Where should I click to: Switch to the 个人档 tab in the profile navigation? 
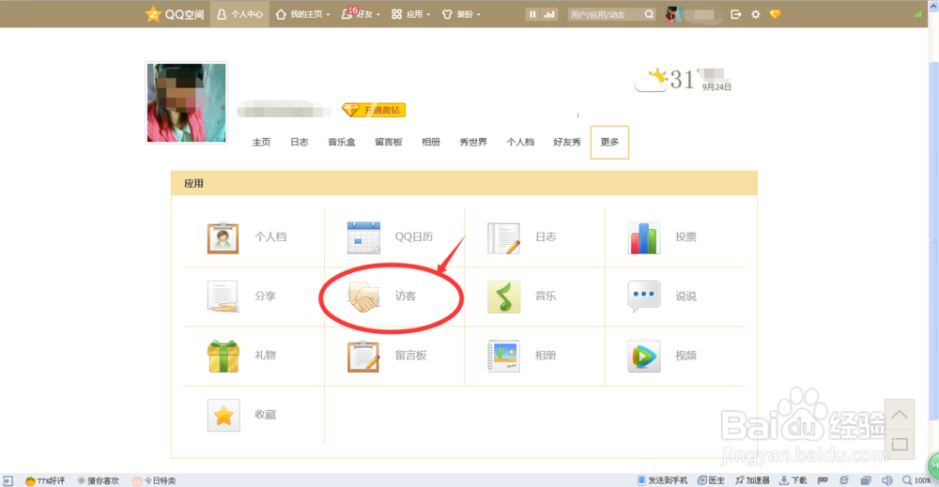(x=520, y=143)
